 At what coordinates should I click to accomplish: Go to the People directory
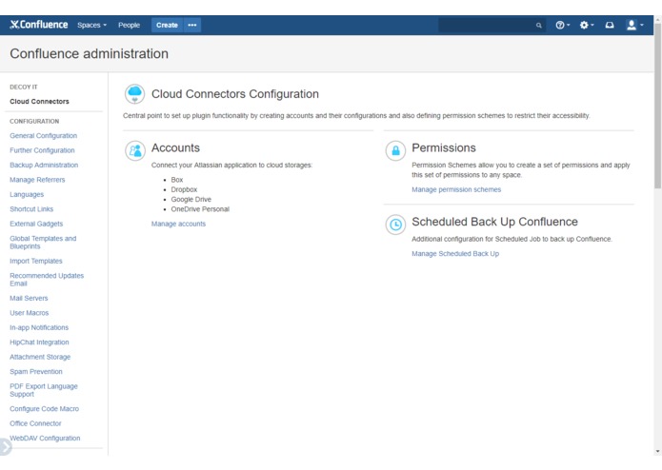(x=129, y=25)
